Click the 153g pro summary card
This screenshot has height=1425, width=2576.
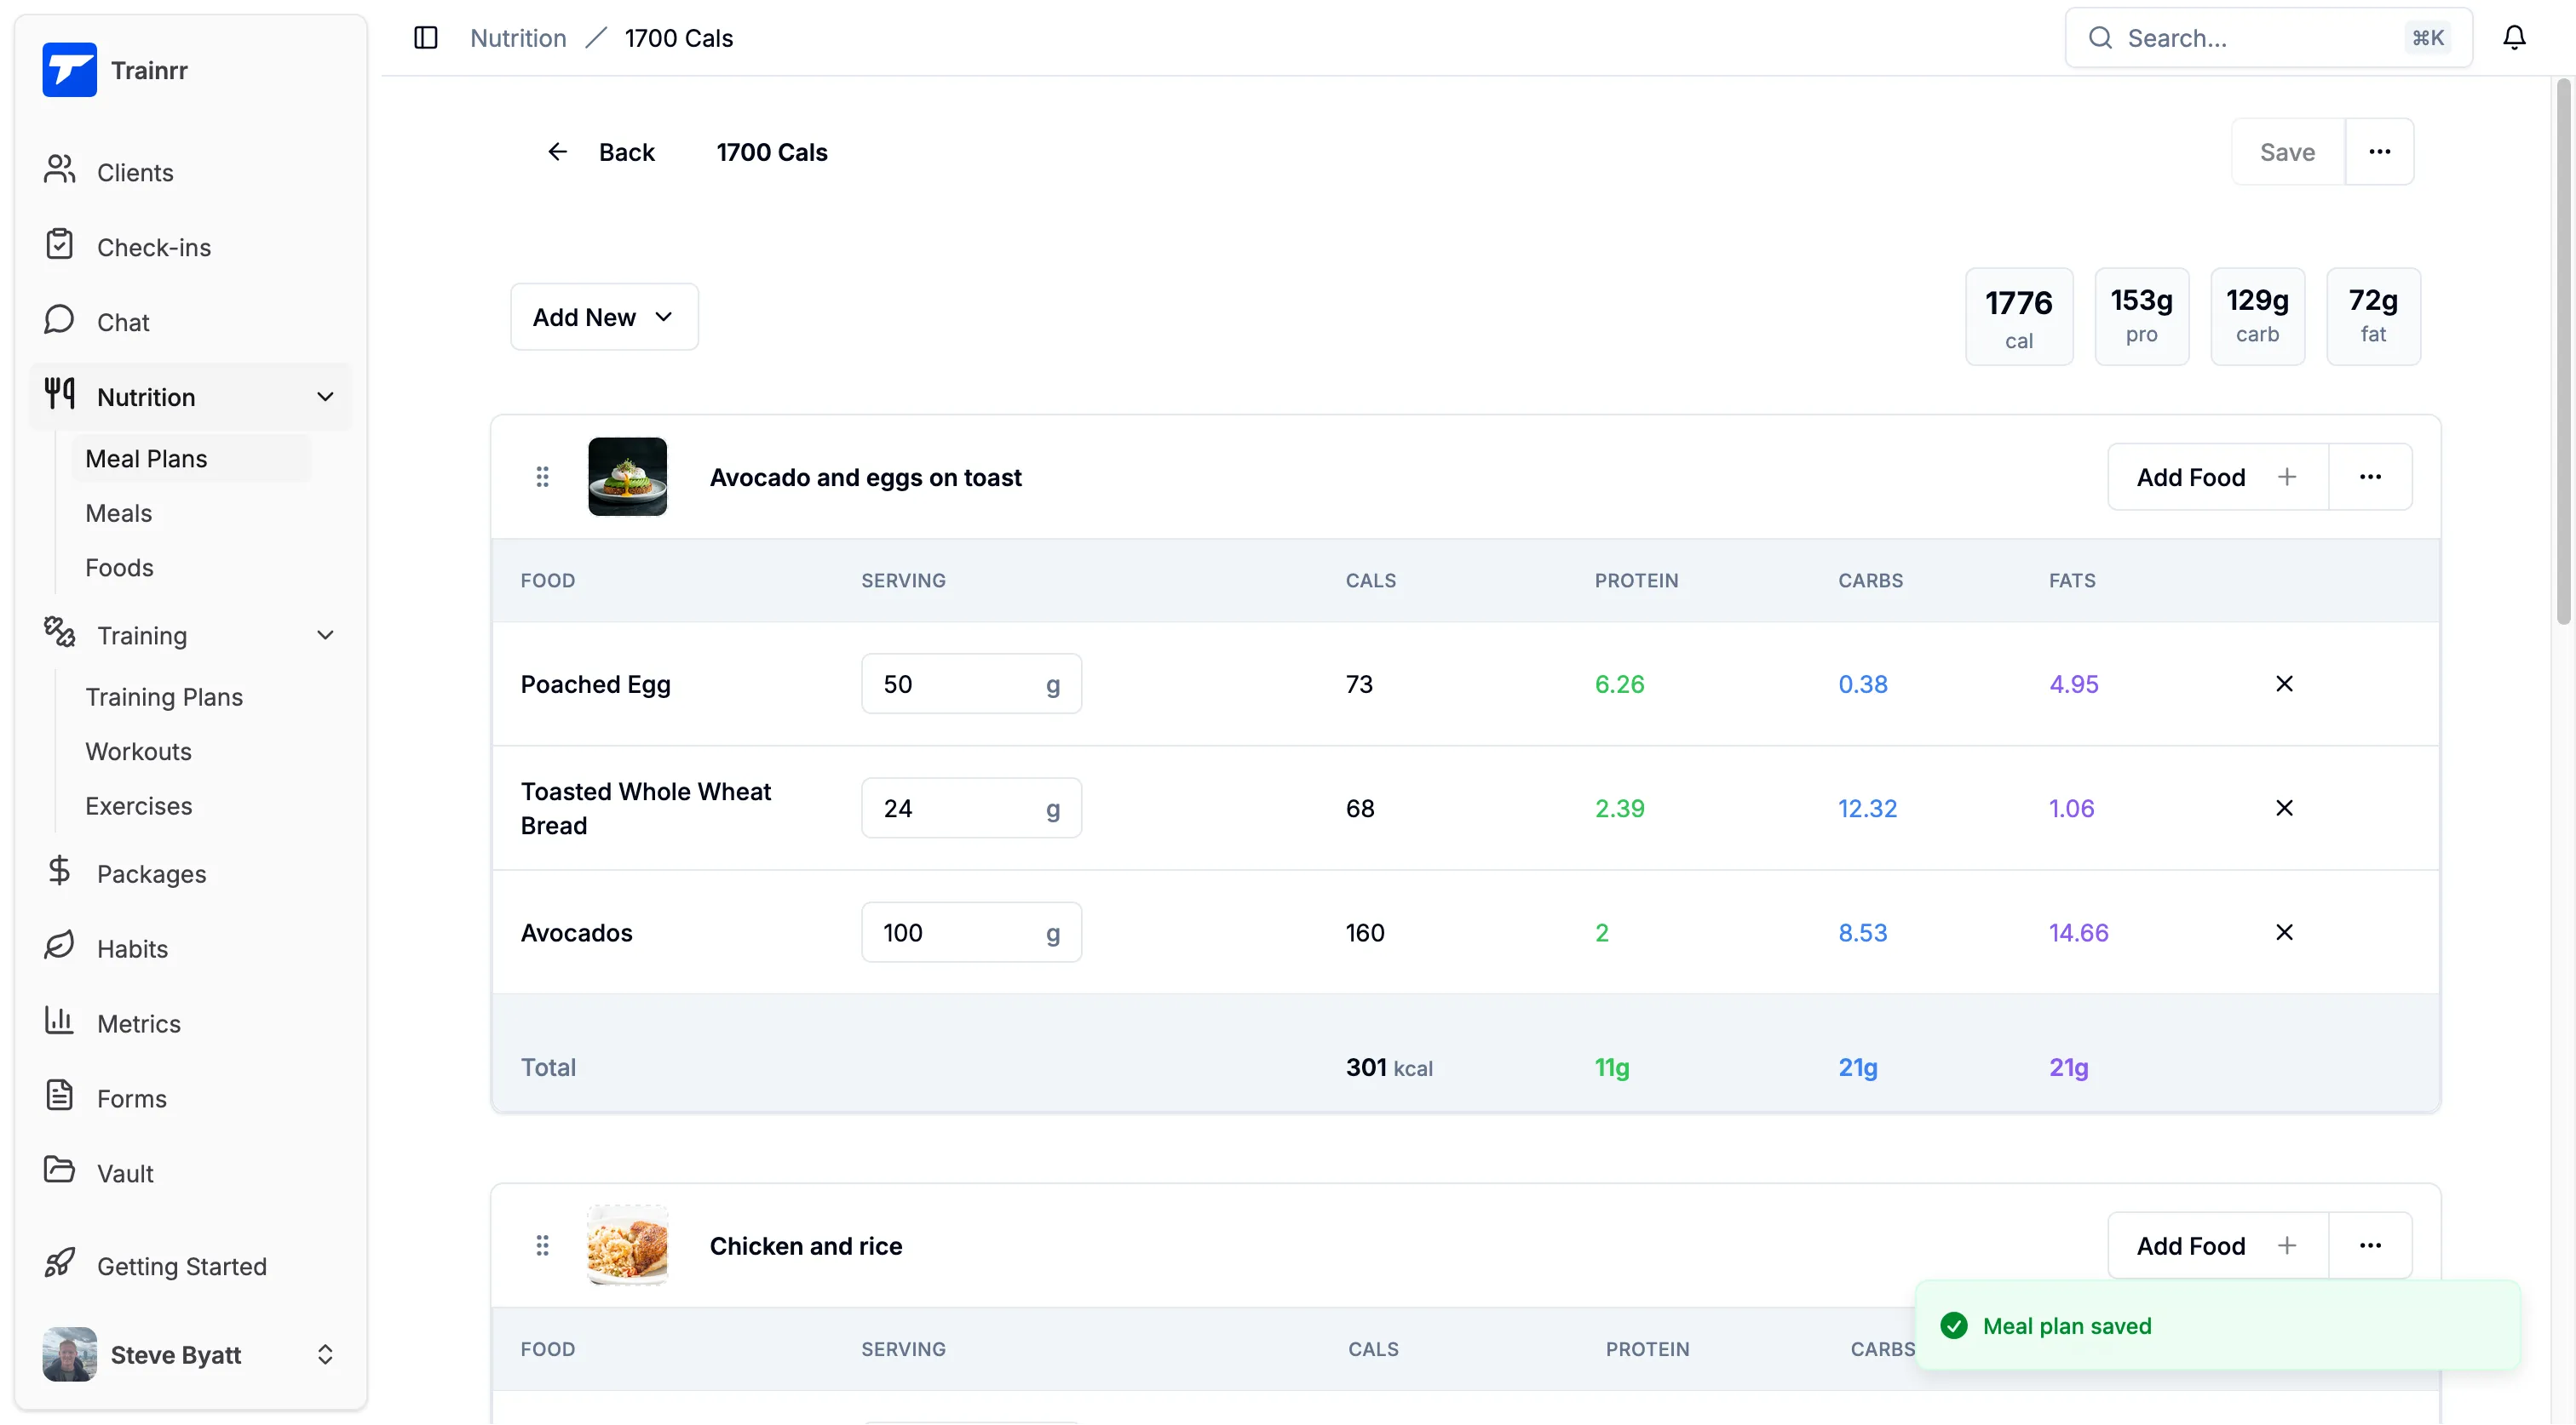pos(2141,317)
